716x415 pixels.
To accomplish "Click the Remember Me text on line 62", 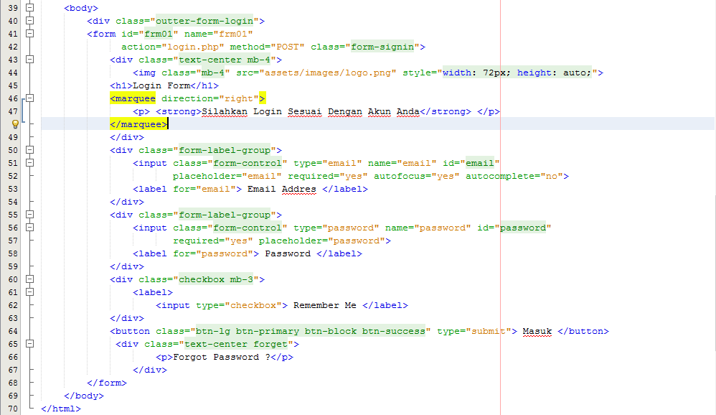I will coord(324,305).
